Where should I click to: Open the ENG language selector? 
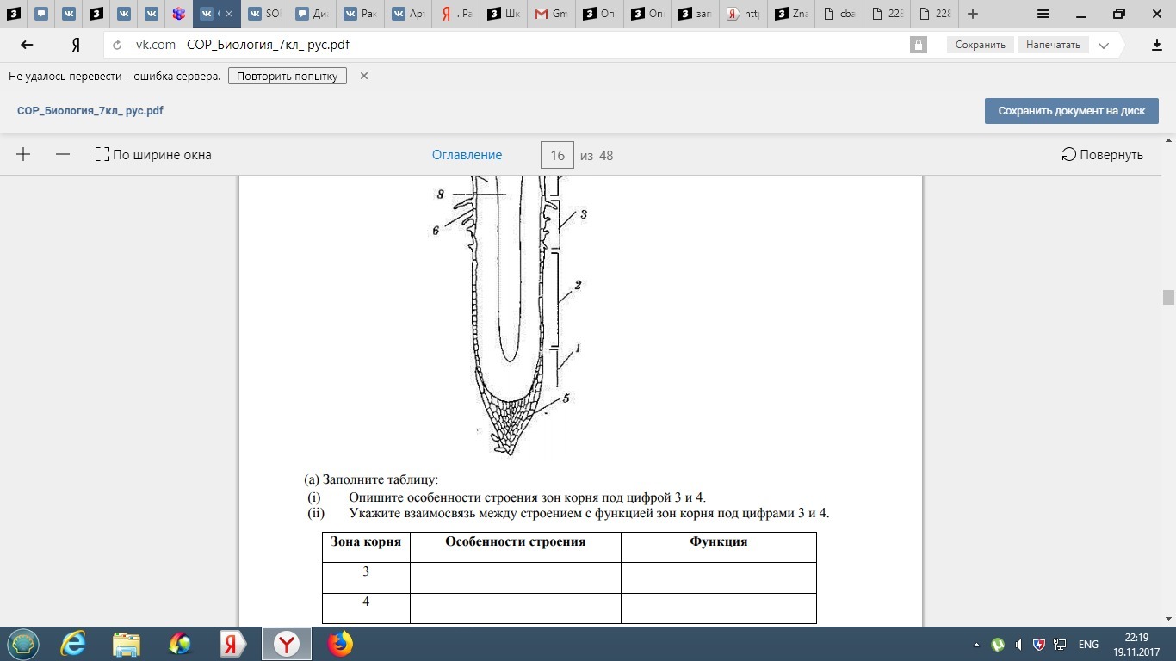click(x=1088, y=645)
